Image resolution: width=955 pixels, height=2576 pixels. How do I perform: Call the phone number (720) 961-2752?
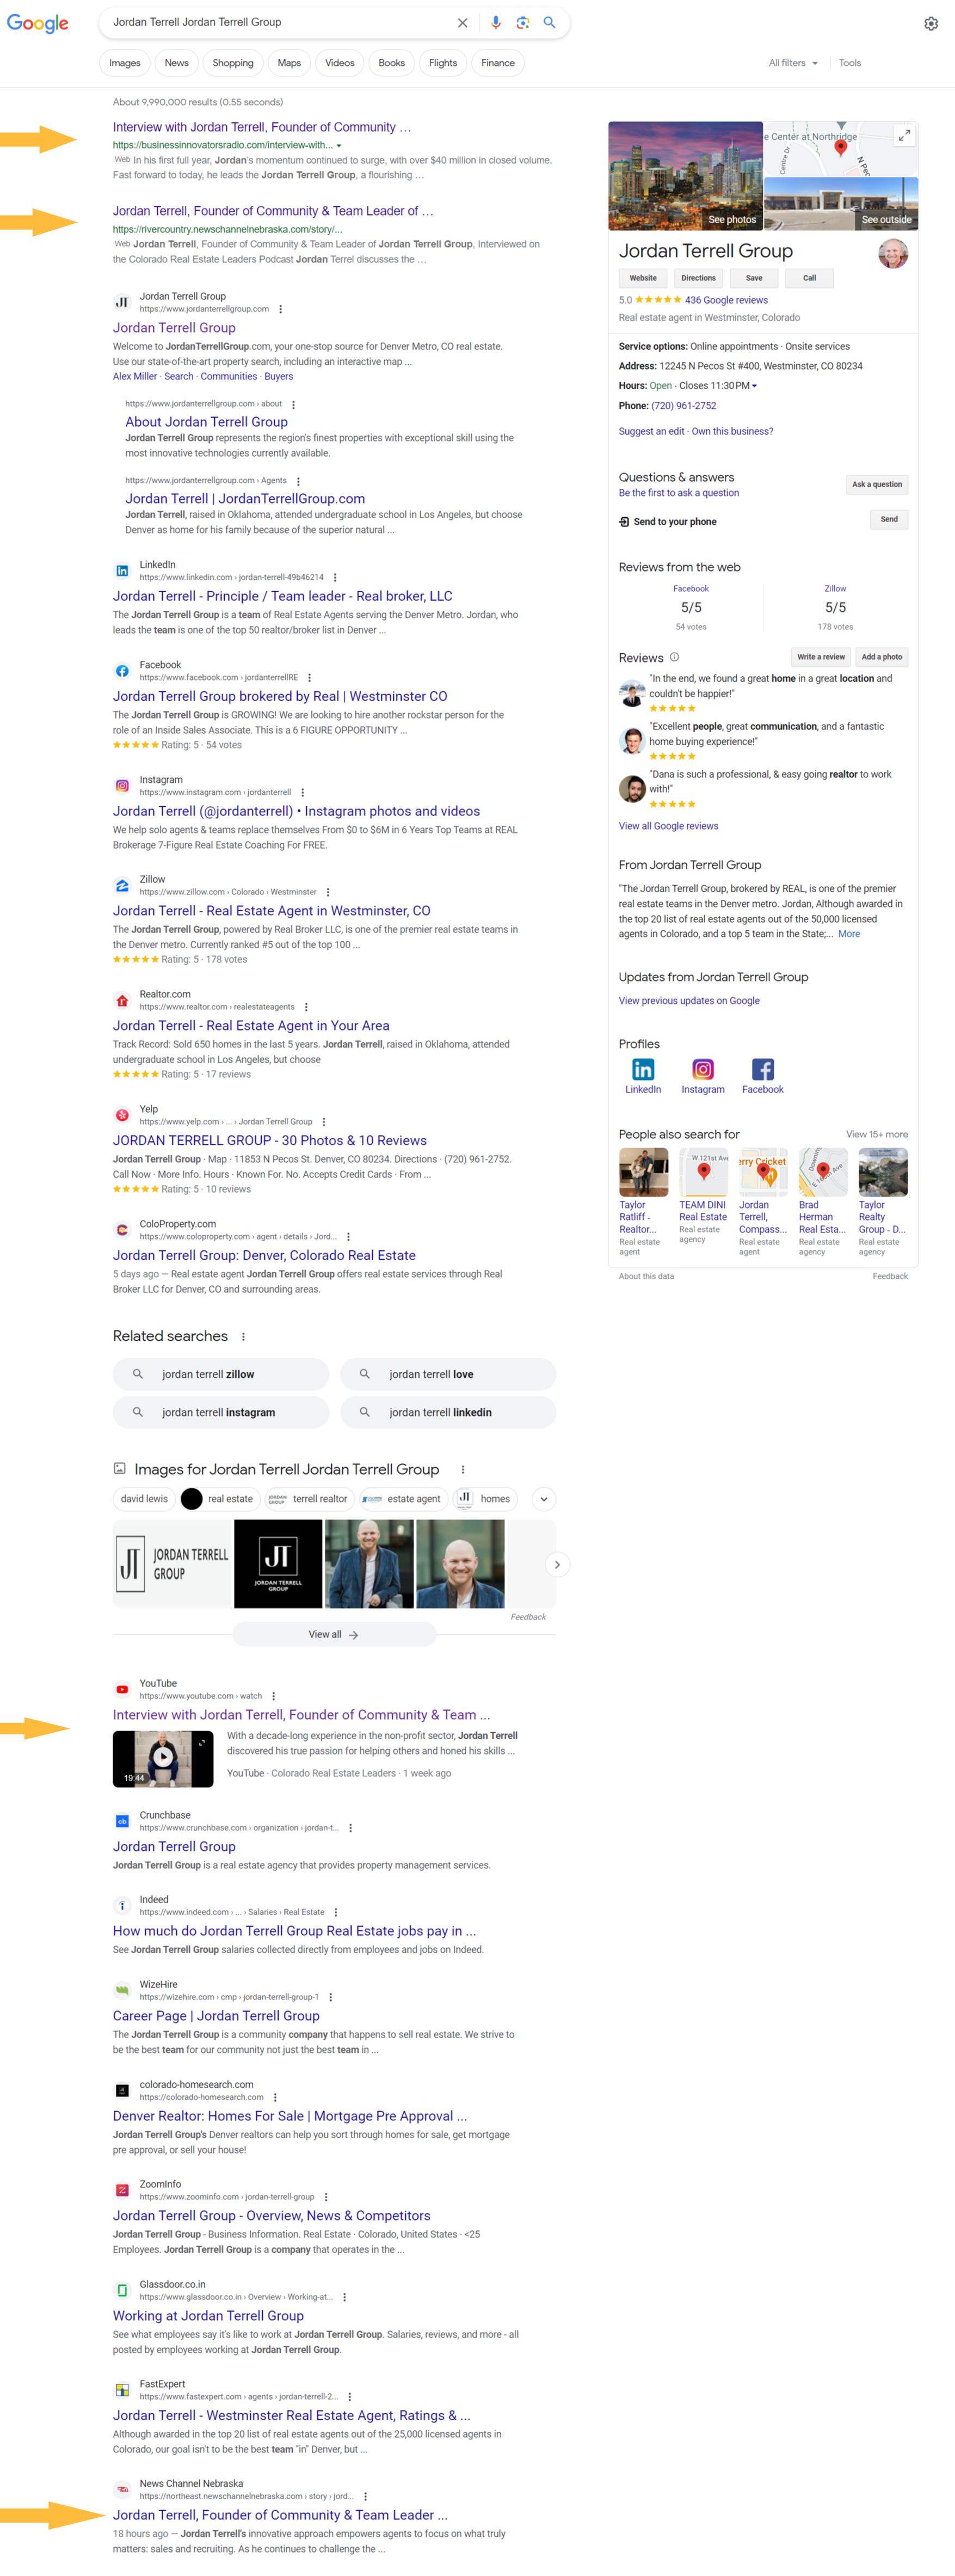(x=683, y=406)
